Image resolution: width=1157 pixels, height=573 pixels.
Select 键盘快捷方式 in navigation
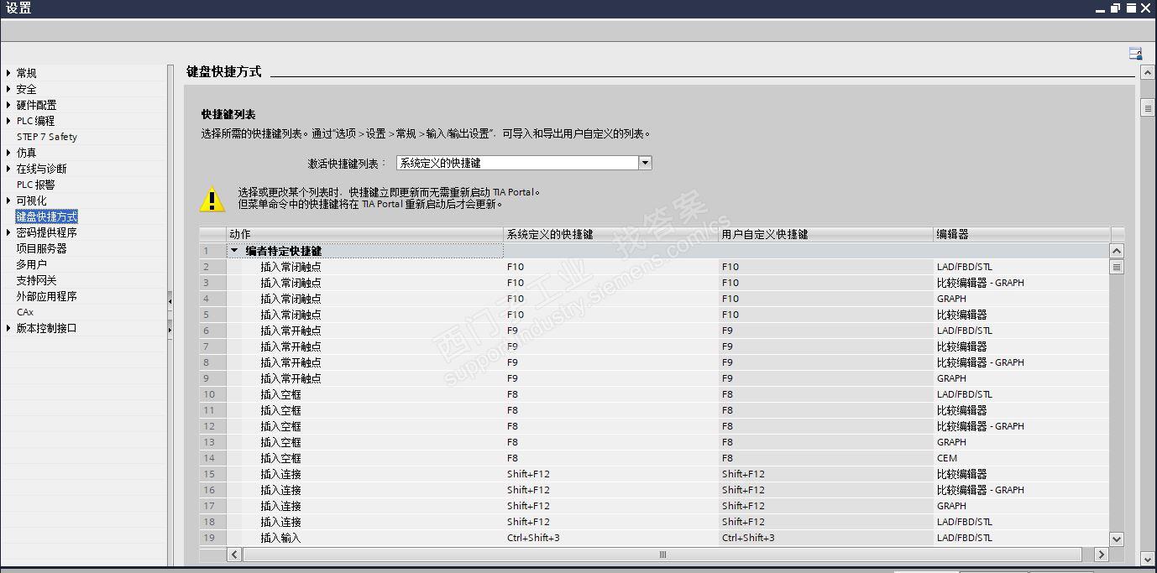[x=46, y=216]
